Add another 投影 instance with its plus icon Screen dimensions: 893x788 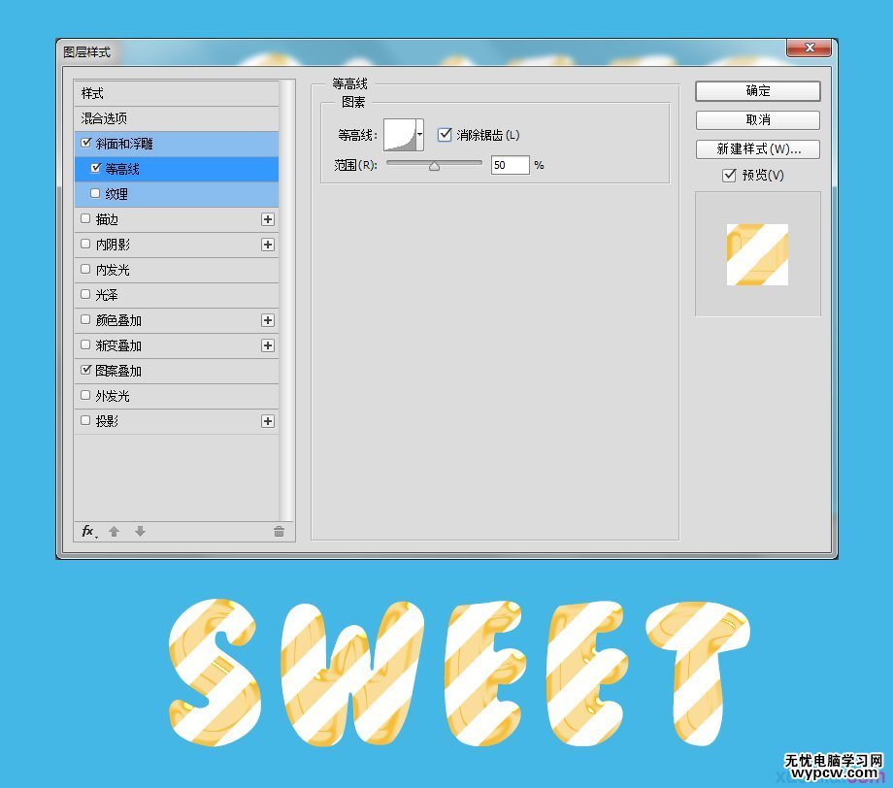coord(268,420)
